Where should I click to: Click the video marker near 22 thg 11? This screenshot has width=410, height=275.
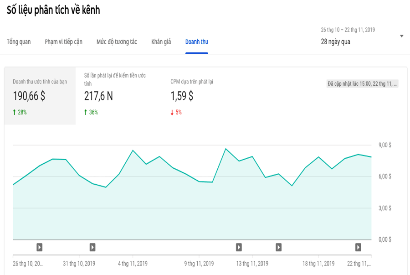pos(358,247)
